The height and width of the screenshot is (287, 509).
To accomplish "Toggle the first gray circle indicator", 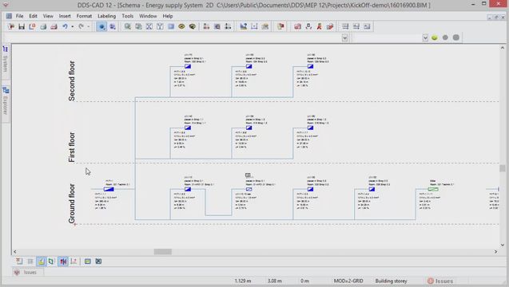I will (445, 37).
